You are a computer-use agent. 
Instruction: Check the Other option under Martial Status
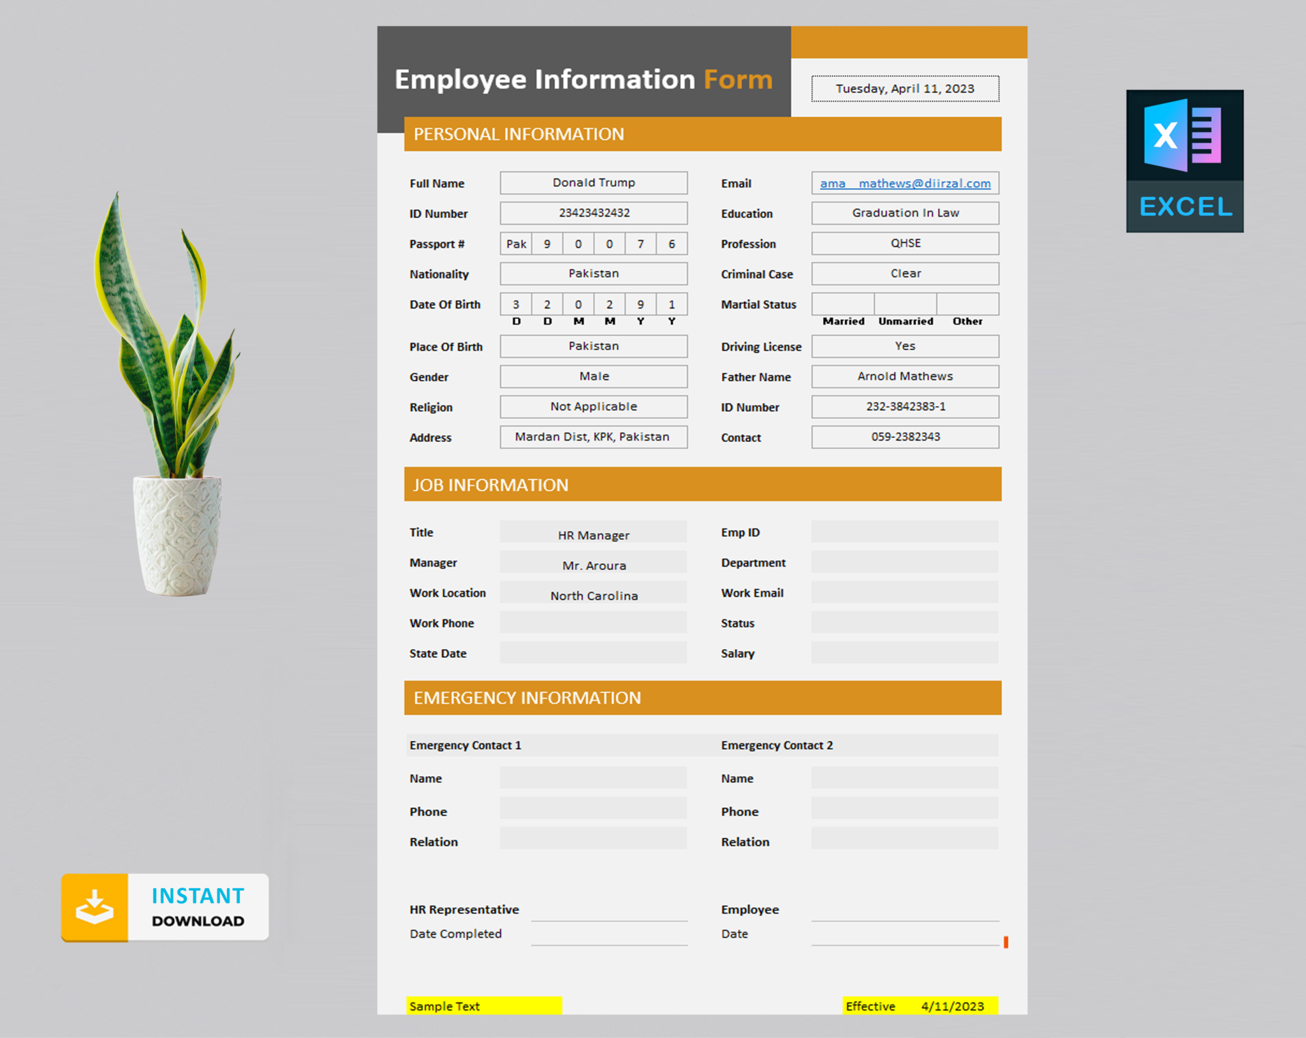pos(967,304)
